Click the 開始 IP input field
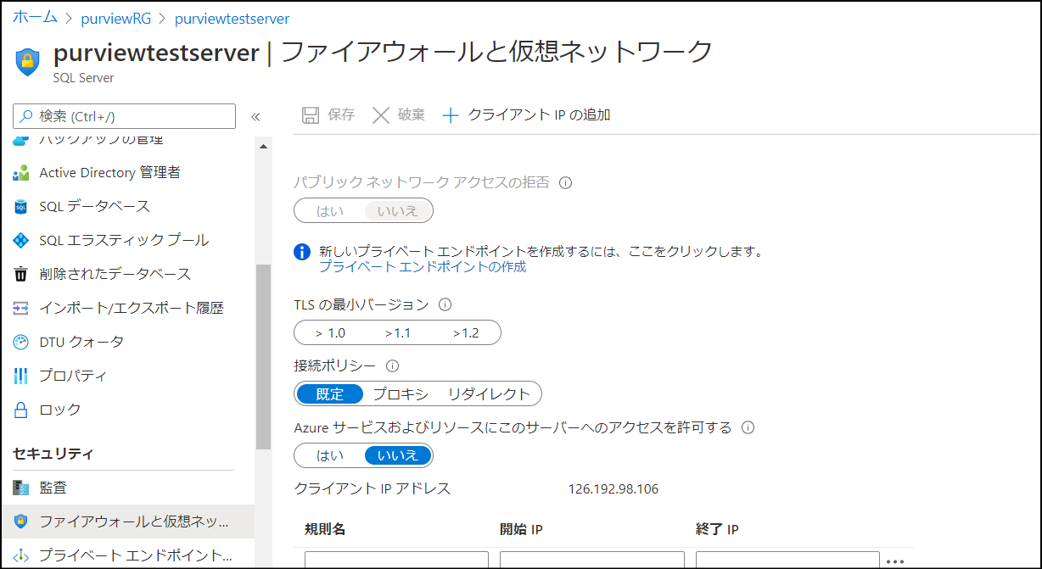Image resolution: width=1042 pixels, height=569 pixels. tap(592, 560)
